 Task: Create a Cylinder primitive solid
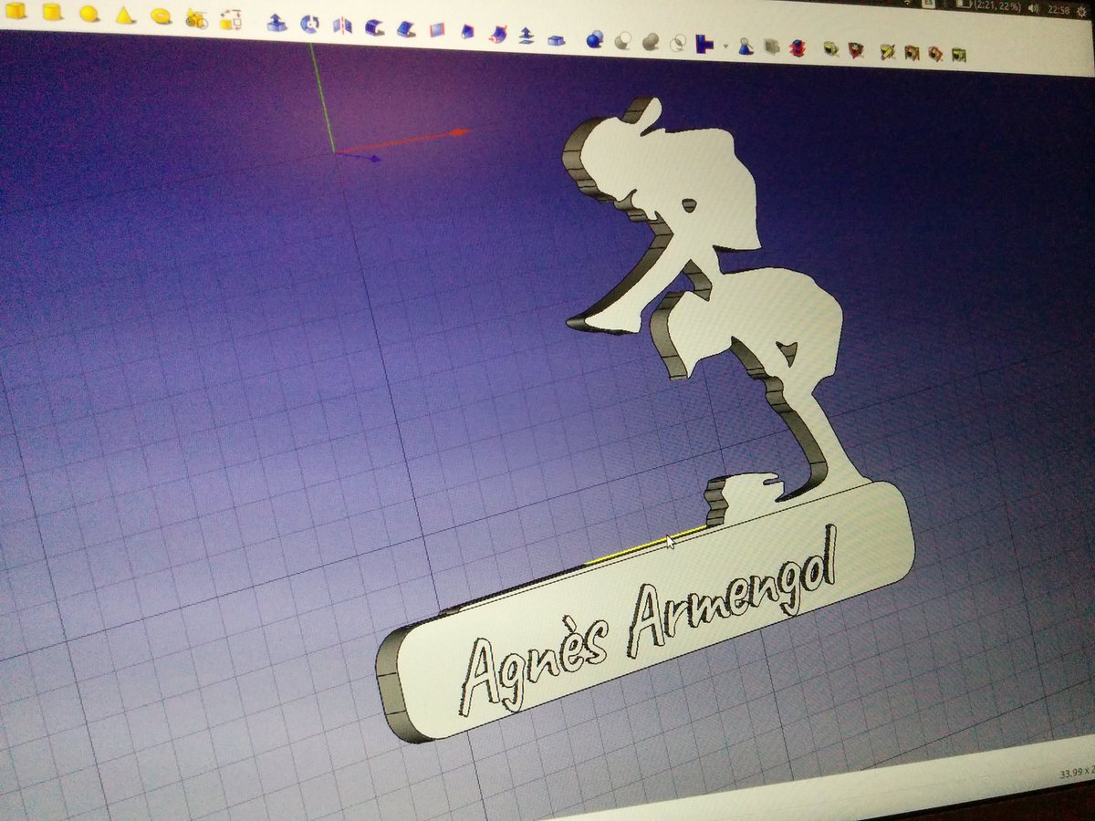[x=53, y=13]
